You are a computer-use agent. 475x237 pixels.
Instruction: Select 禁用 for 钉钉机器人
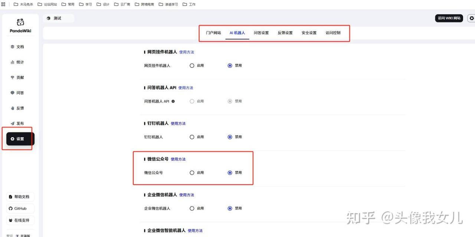pos(230,137)
